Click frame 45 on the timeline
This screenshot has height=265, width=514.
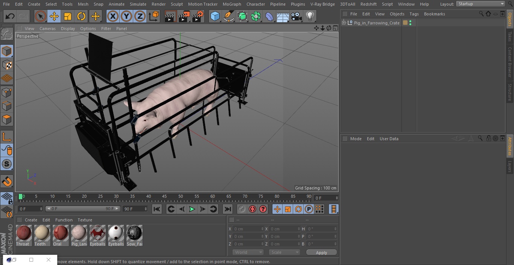(x=164, y=197)
